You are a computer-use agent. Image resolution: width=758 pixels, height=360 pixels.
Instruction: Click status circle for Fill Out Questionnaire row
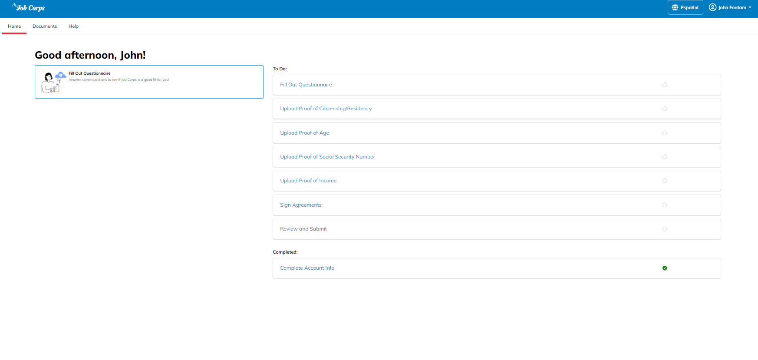pyautogui.click(x=665, y=85)
